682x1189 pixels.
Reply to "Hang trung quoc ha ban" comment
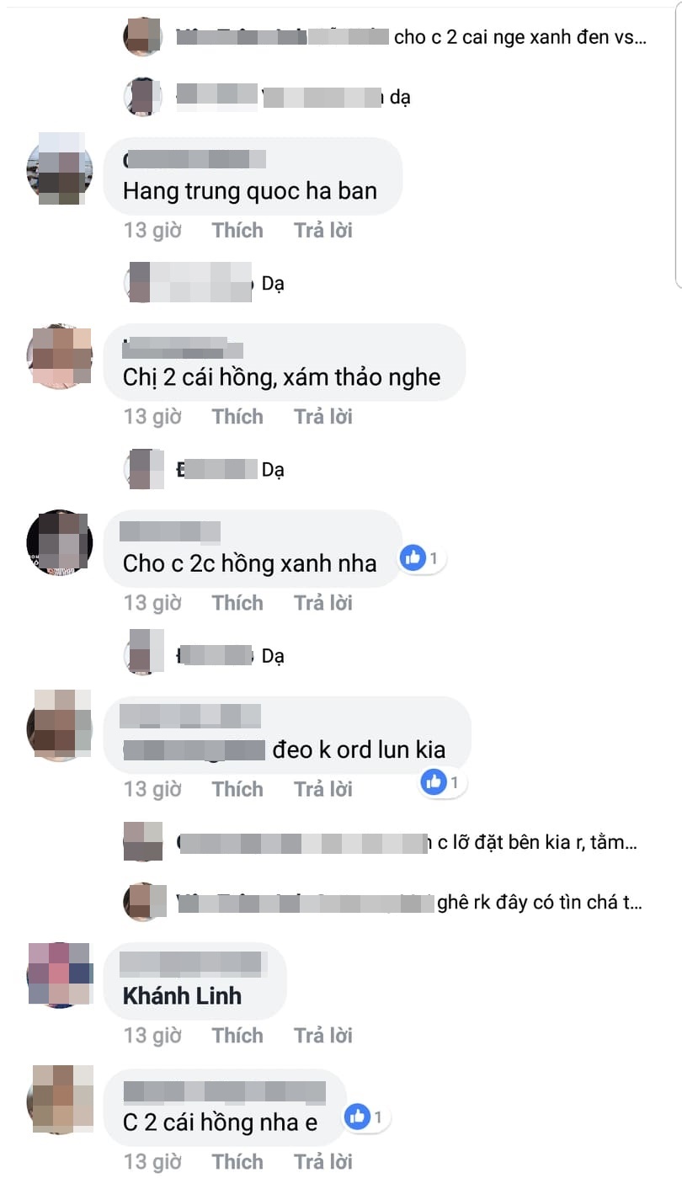click(322, 231)
